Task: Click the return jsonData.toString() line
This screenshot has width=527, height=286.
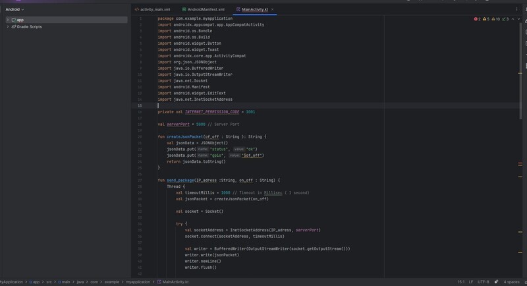Action: tap(196, 161)
